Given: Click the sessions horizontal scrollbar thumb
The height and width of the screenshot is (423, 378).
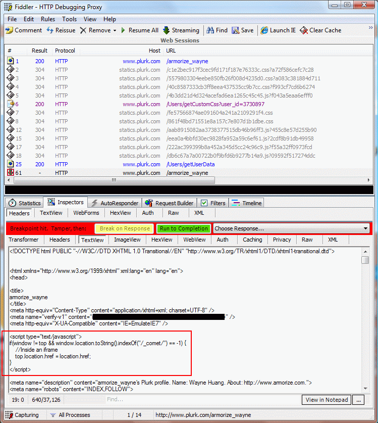Looking at the screenshot, I should pyautogui.click(x=114, y=180).
